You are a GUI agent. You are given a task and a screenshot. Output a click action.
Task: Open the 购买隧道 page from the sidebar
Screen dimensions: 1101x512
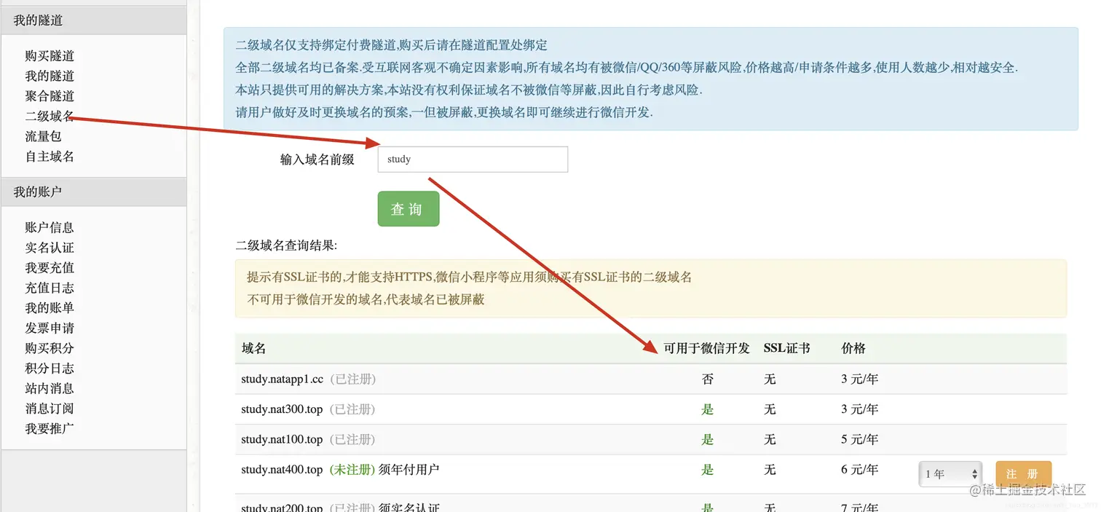48,55
